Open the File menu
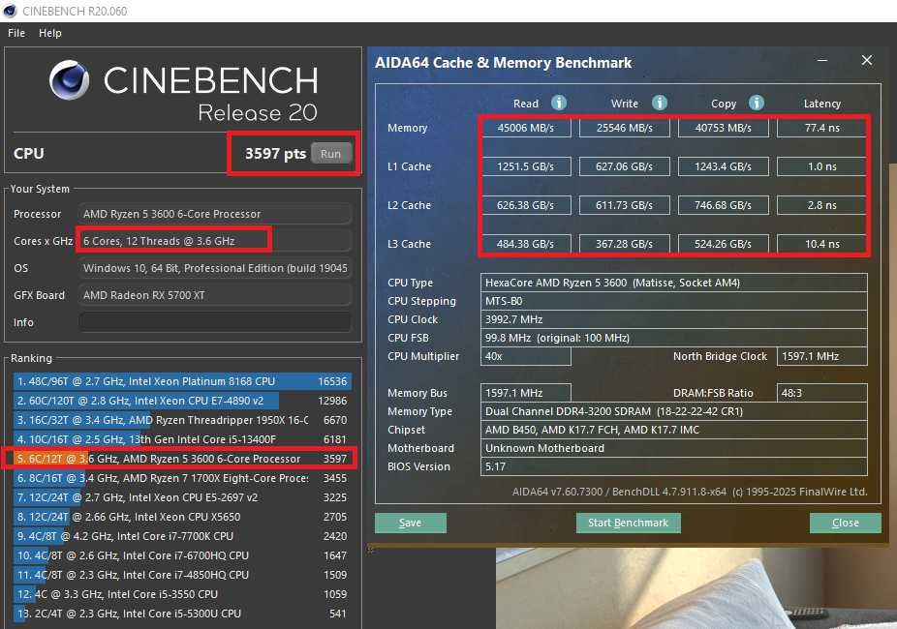 pyautogui.click(x=16, y=33)
